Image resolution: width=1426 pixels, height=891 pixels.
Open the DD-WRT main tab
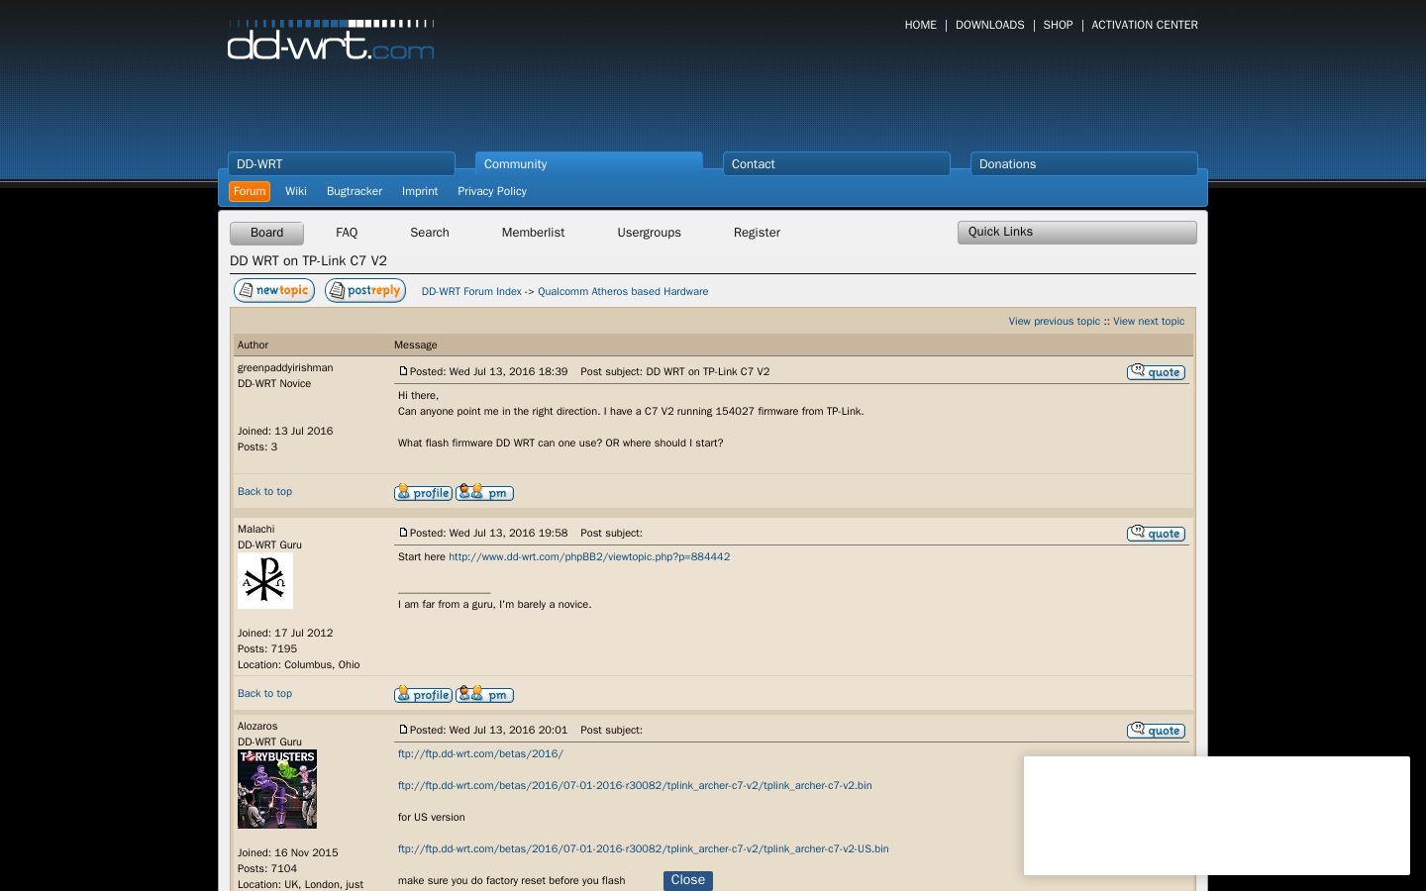point(342,163)
